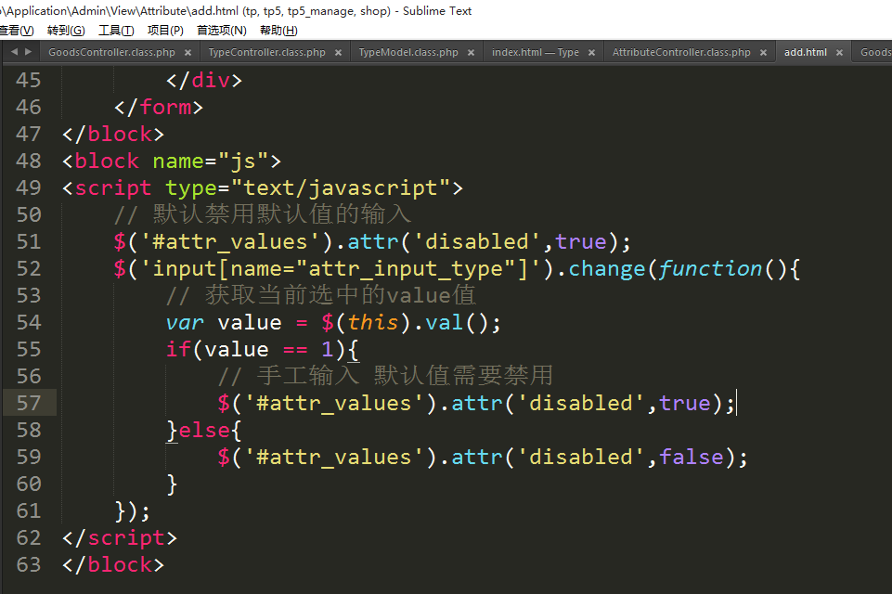
Task: Close the index.html — Type tab
Action: pos(591,53)
